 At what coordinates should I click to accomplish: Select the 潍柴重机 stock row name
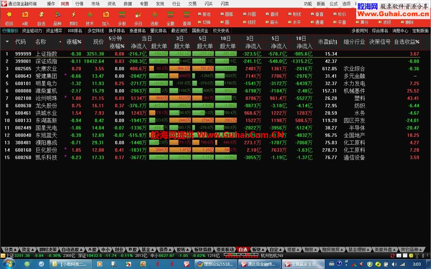pos(46,91)
